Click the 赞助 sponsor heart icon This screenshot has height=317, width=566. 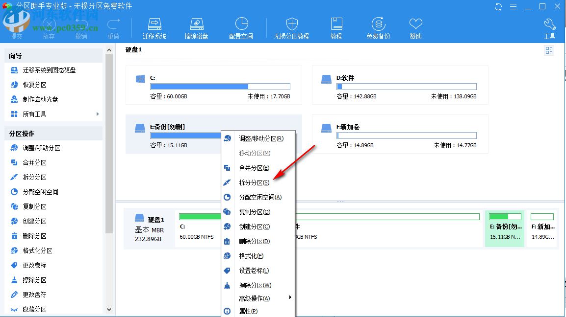[415, 27]
